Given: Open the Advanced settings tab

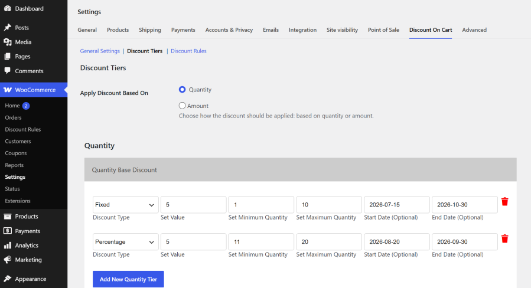Looking at the screenshot, I should (474, 30).
